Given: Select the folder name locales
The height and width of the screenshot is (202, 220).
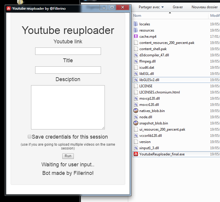Looking at the screenshot, I should [145, 24].
